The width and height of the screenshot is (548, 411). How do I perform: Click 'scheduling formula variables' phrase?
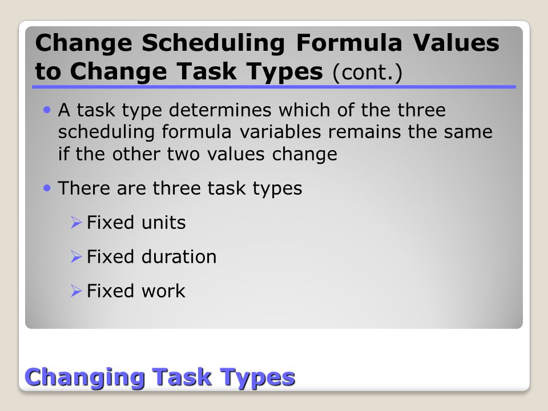tap(190, 132)
